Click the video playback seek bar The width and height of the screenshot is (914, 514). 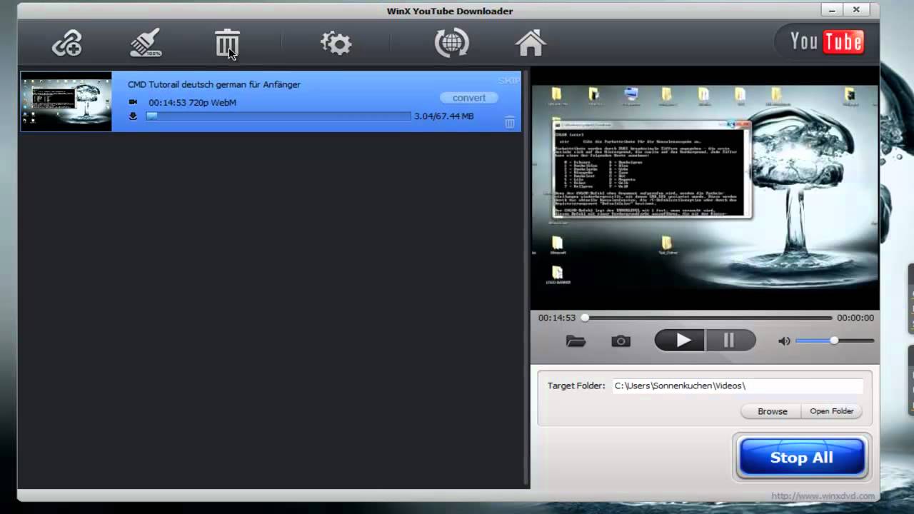[708, 318]
